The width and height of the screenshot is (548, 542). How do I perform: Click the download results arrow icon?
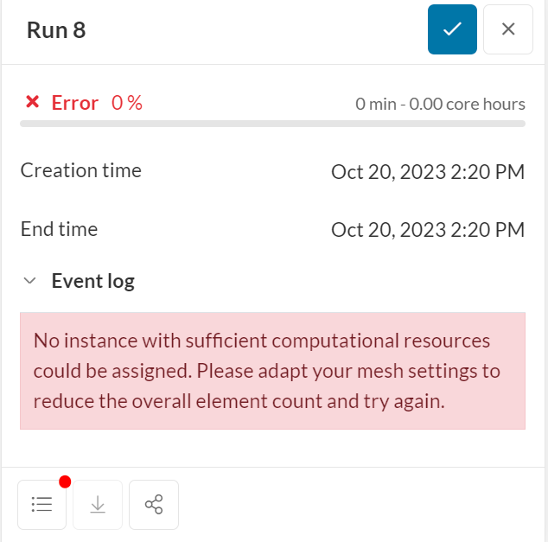pyautogui.click(x=98, y=504)
